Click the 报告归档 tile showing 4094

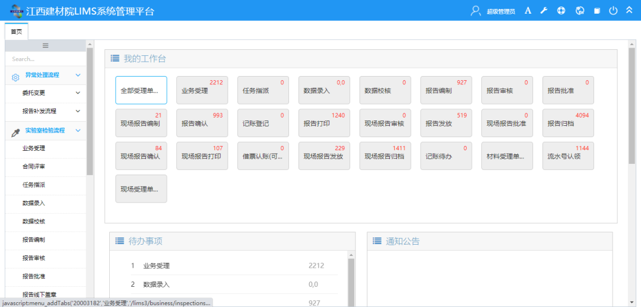tap(568, 124)
